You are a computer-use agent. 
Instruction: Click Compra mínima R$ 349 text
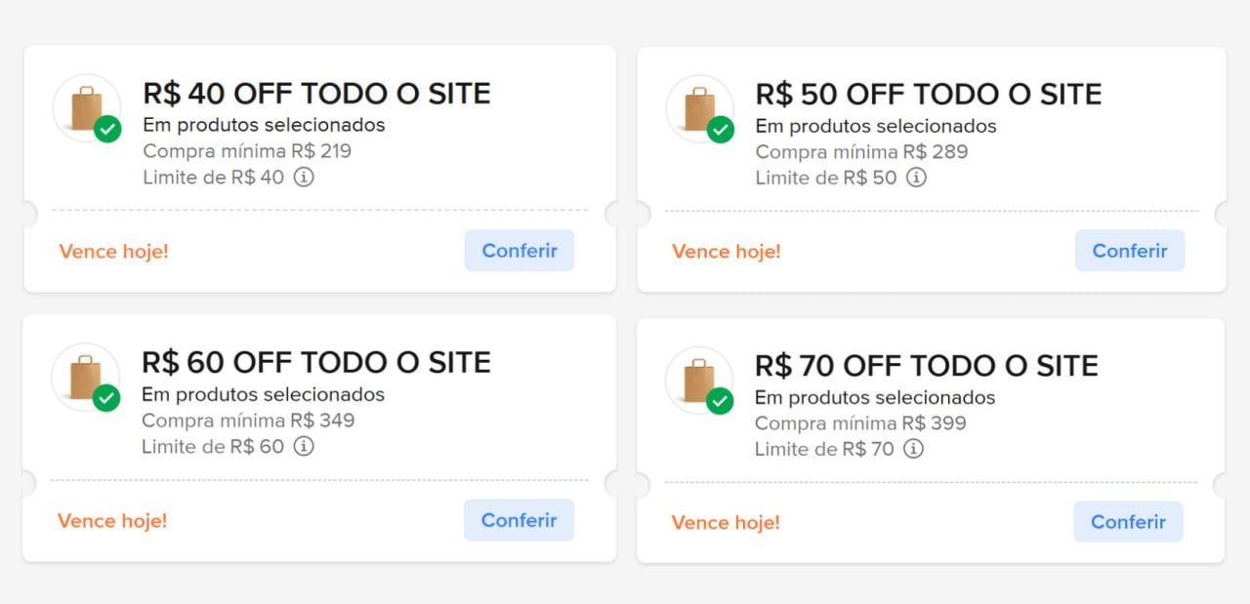[x=248, y=421]
